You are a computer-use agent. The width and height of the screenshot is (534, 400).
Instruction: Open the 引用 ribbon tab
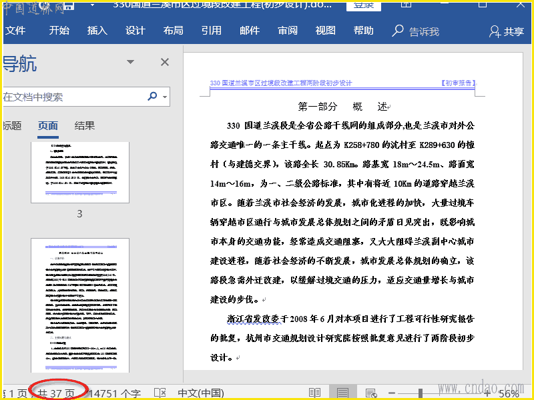[x=211, y=31]
